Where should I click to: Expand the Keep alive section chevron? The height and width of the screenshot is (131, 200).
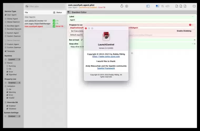[192, 44]
